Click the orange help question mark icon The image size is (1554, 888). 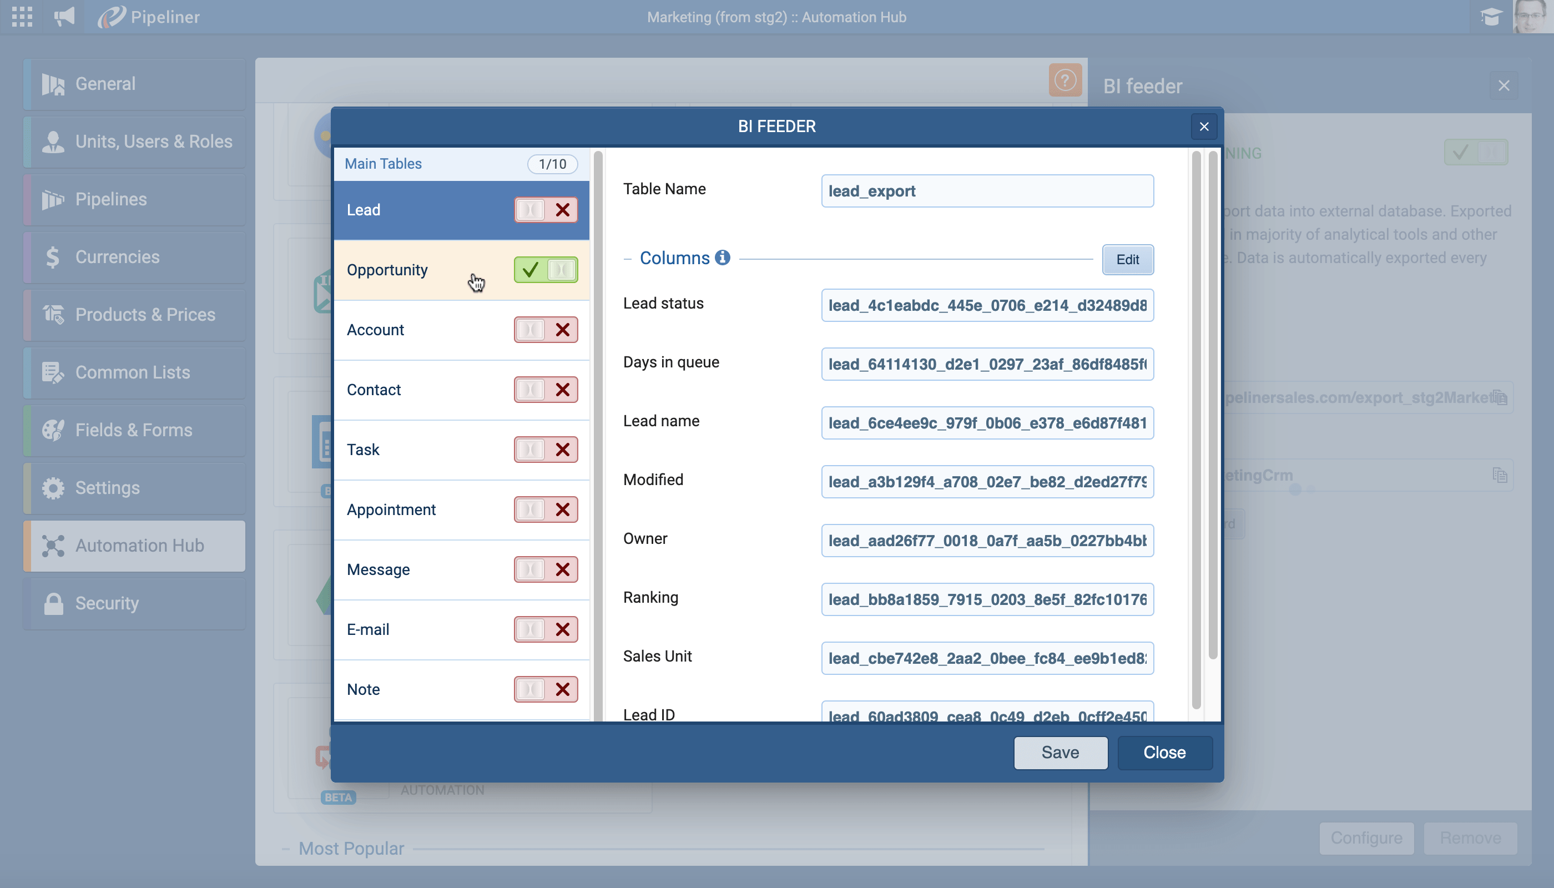[1065, 80]
